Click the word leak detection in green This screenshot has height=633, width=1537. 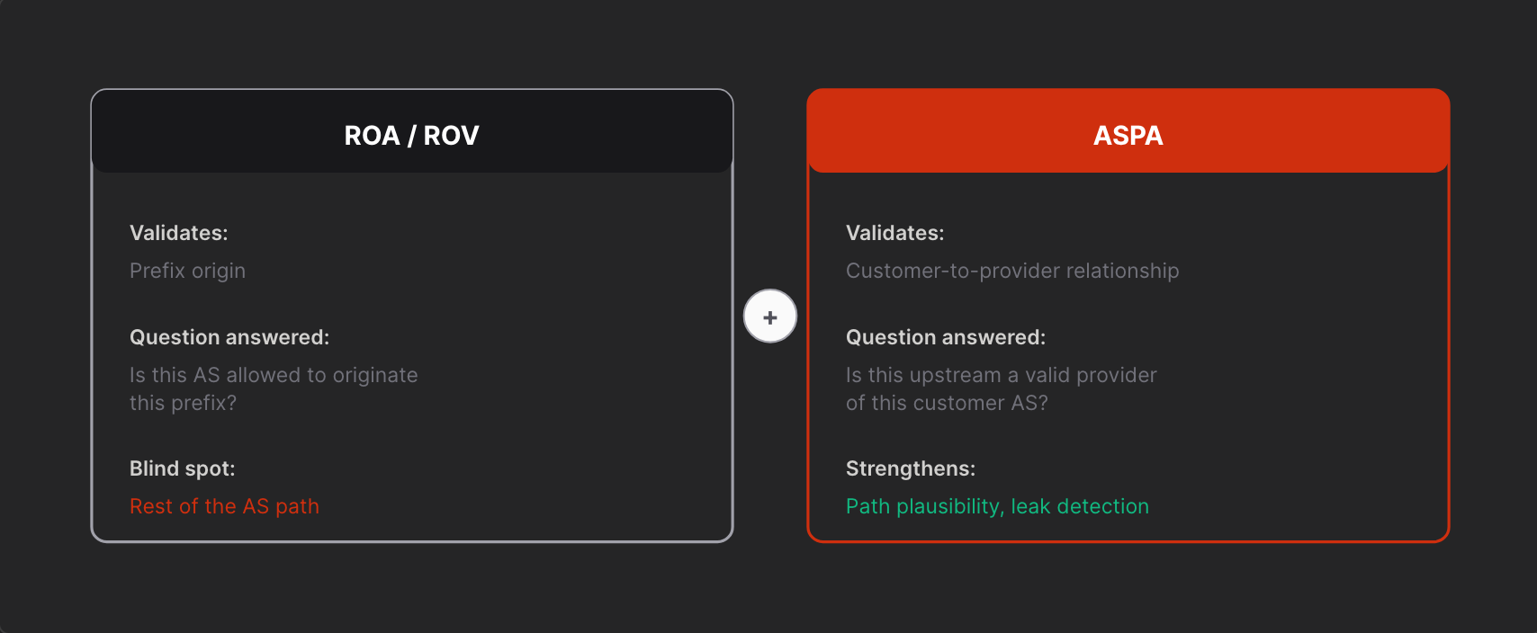(x=1080, y=506)
